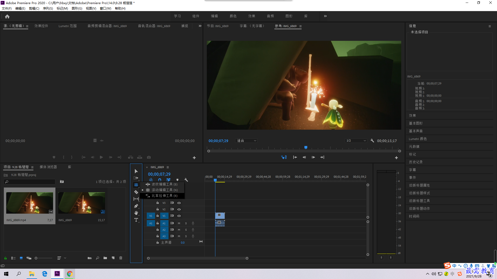
Task: Toggle lock on track V3
Action: click(157, 203)
